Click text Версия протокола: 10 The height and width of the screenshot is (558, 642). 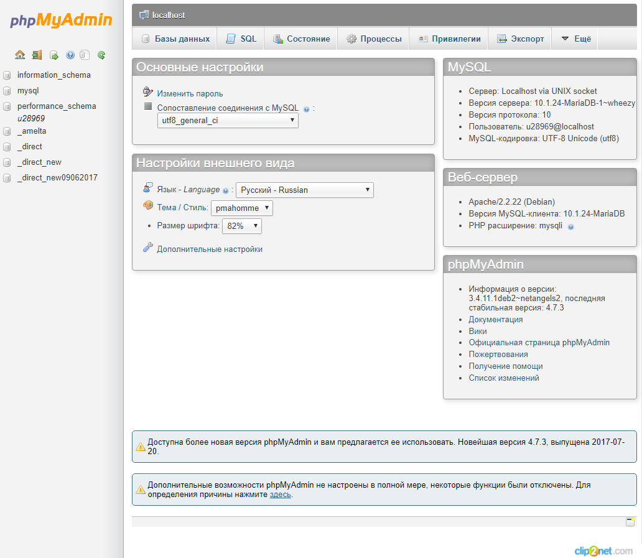(x=509, y=115)
